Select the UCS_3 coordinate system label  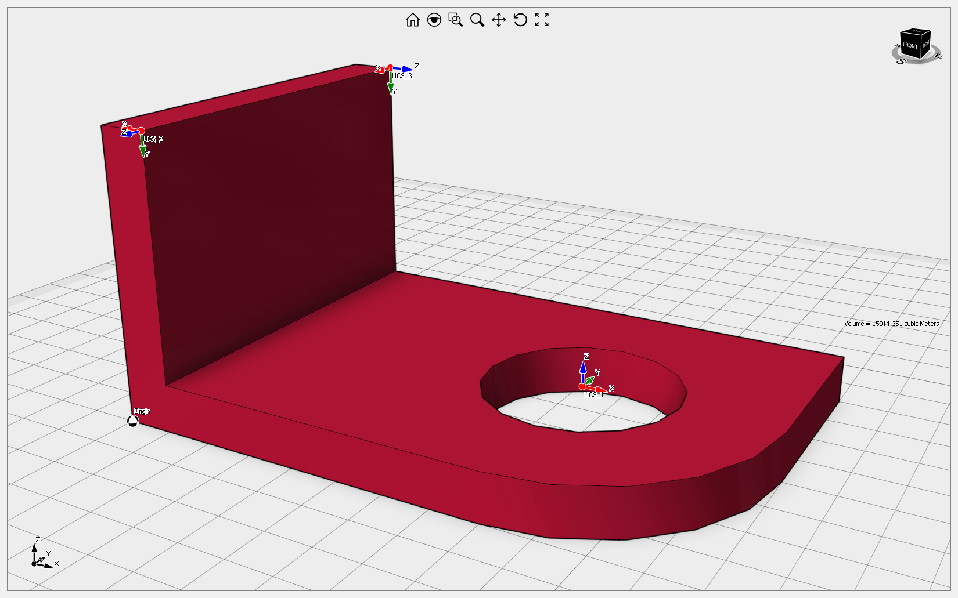tap(402, 76)
